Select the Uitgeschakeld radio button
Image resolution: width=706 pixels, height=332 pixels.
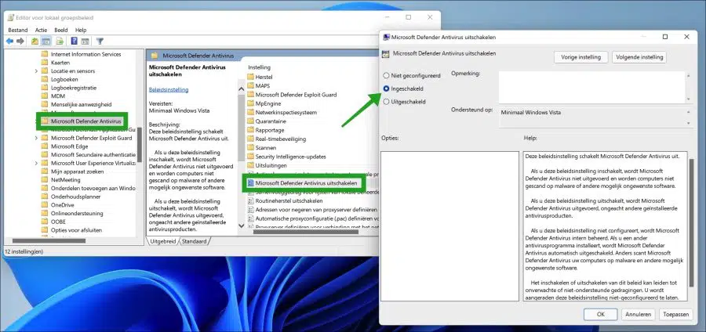(x=386, y=102)
